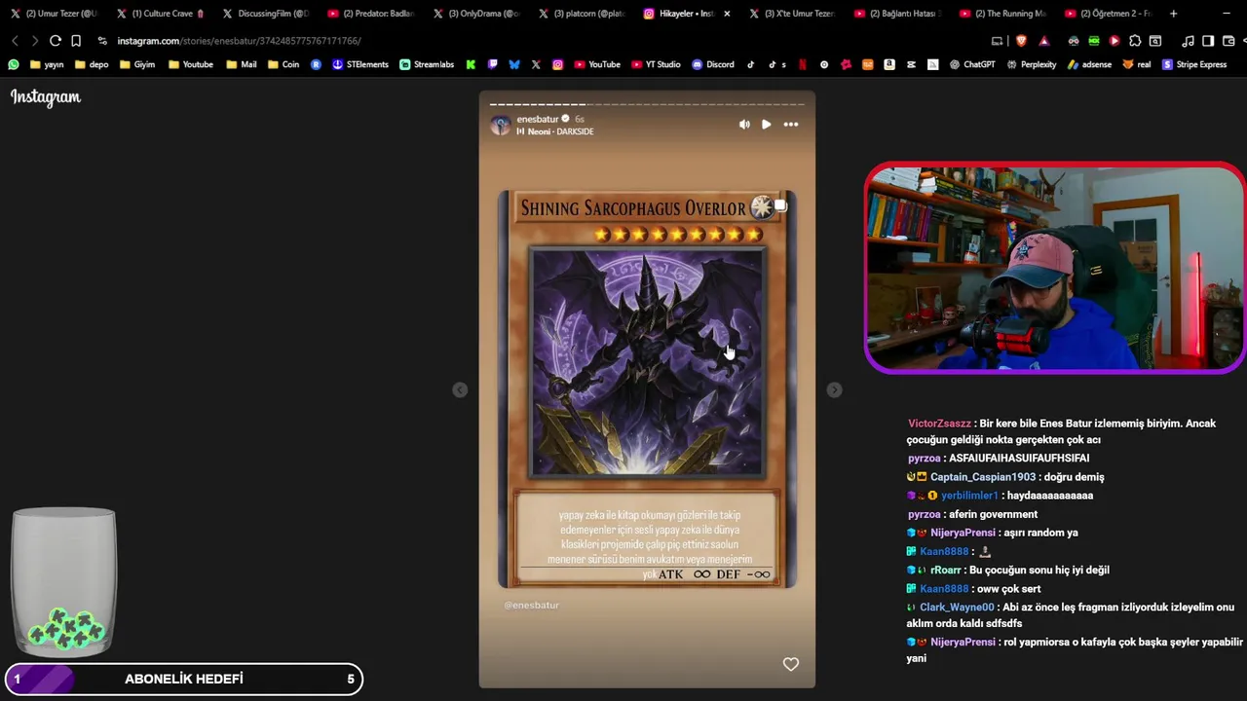Image resolution: width=1247 pixels, height=701 pixels.
Task: Like the story with the heart icon
Action: 791,664
